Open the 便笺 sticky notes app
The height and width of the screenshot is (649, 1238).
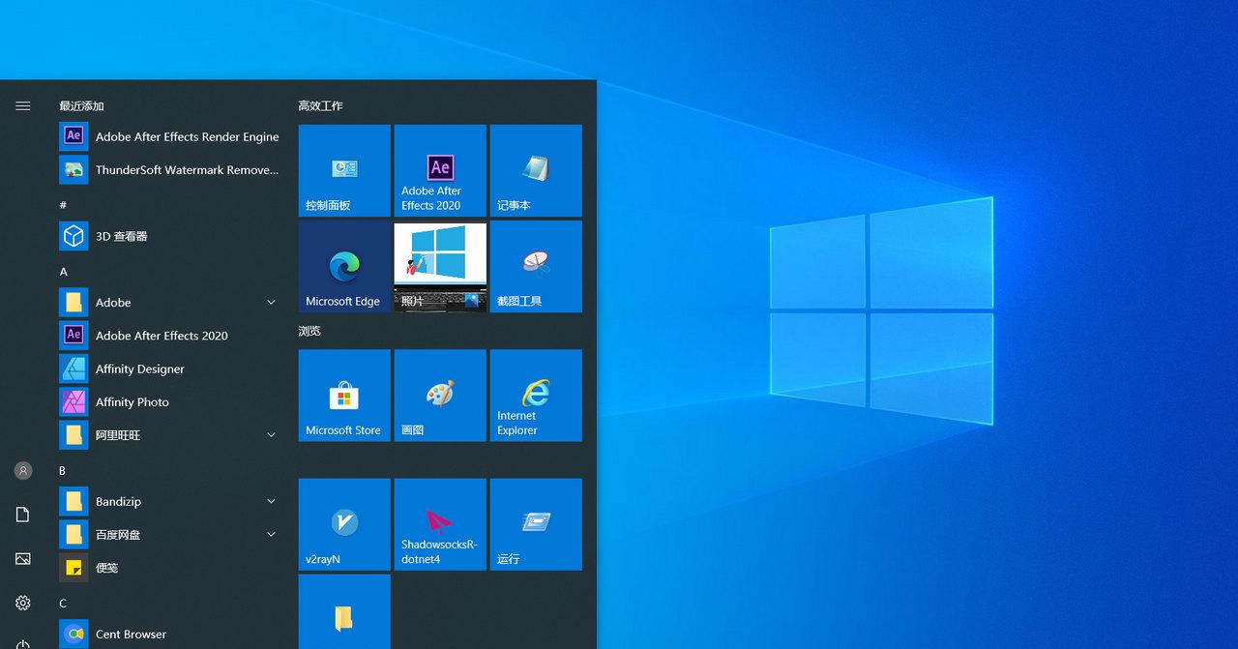(x=170, y=568)
